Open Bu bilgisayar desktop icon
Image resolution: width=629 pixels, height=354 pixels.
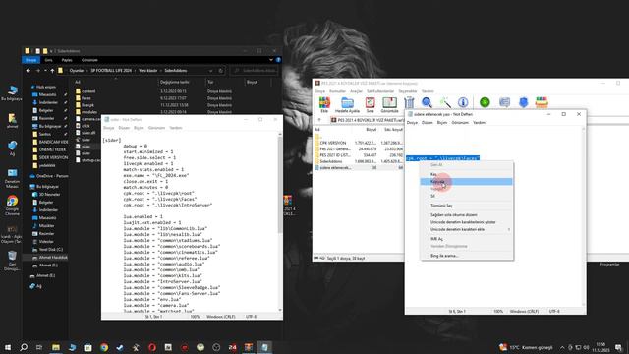click(x=12, y=92)
